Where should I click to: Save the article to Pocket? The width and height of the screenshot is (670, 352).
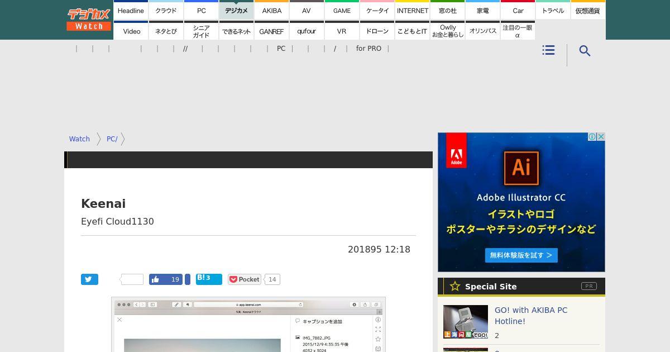click(245, 279)
